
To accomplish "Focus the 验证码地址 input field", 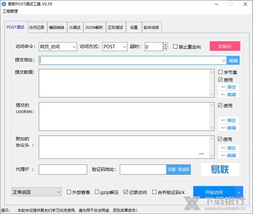I will click(x=143, y=169).
